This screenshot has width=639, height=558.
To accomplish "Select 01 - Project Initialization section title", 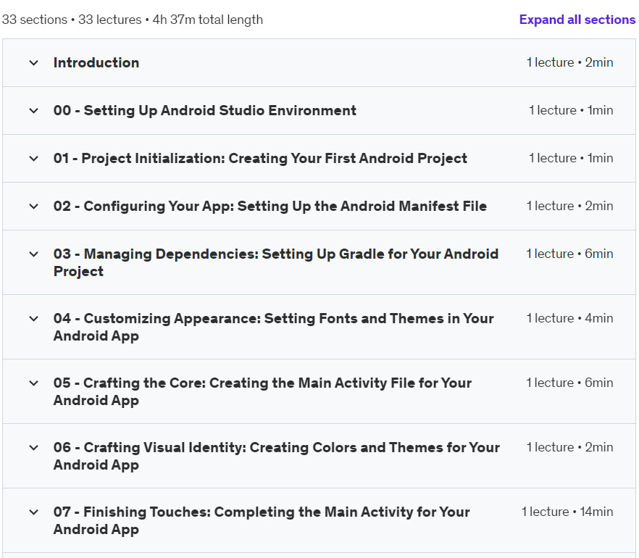I will coord(260,158).
